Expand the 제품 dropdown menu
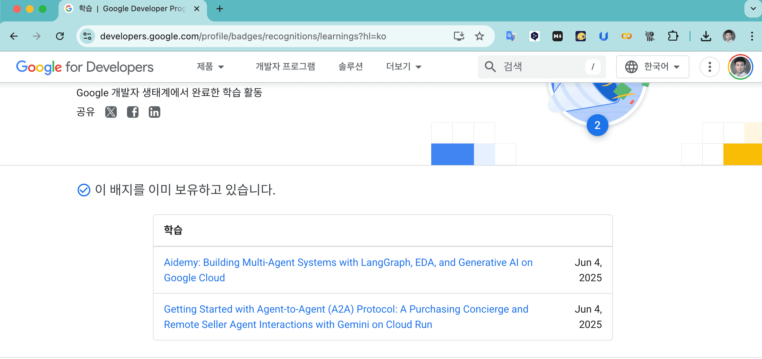Viewport: 762px width, 359px height. [210, 67]
